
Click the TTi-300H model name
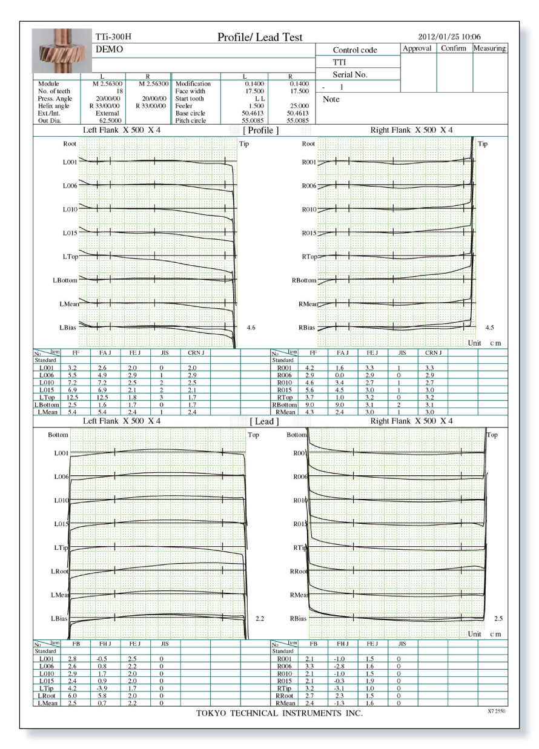pos(113,38)
